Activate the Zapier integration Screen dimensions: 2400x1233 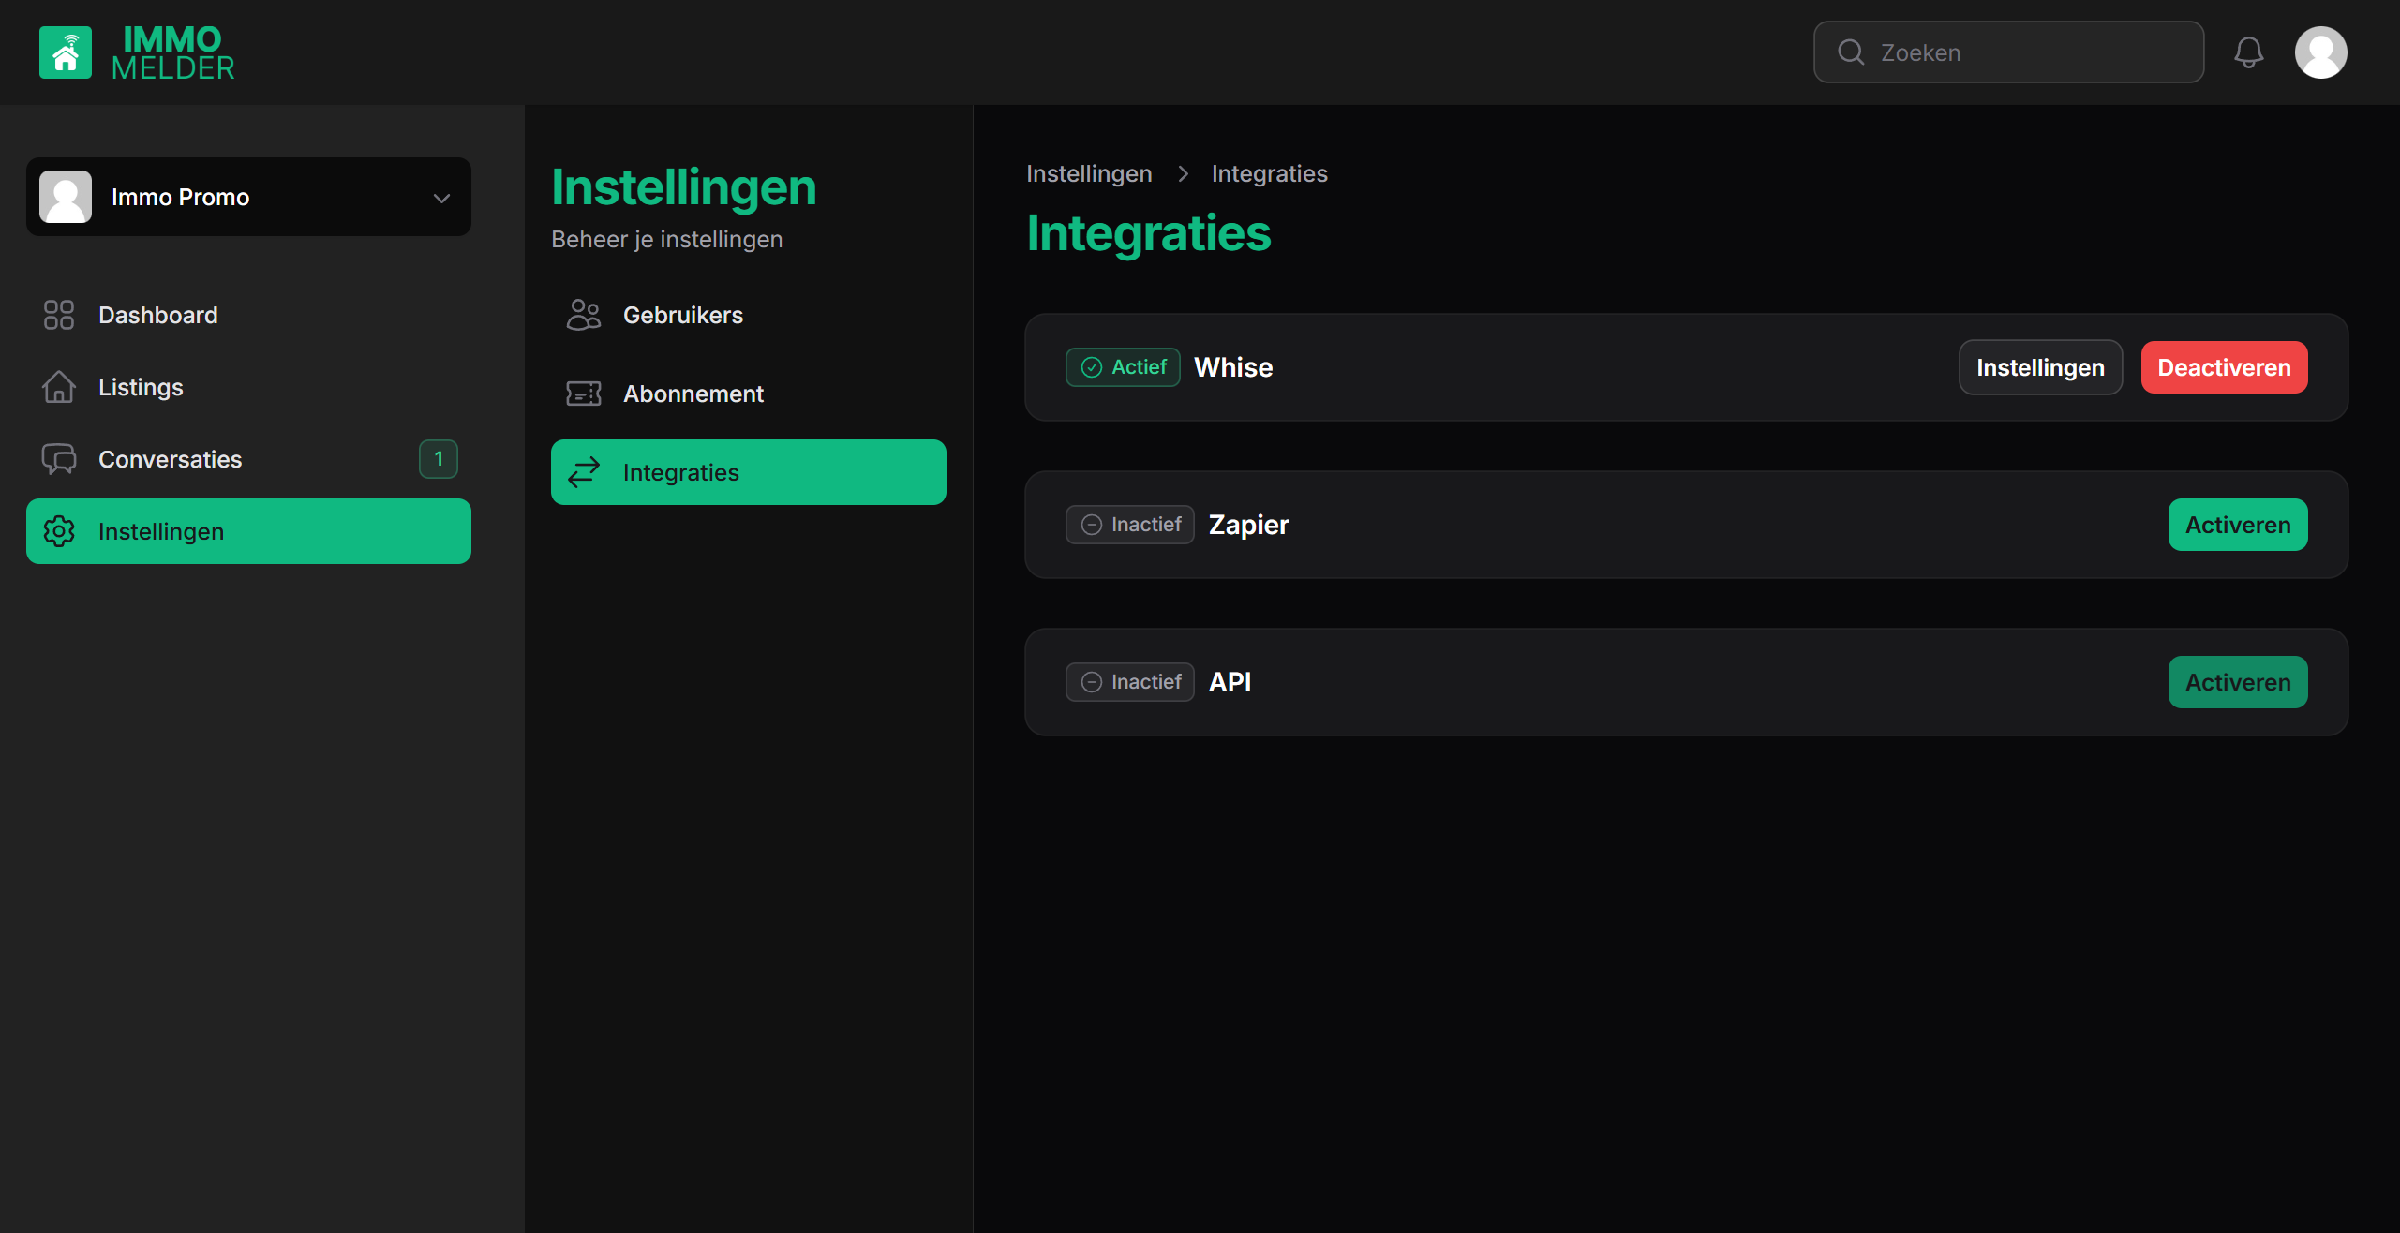(x=2237, y=525)
